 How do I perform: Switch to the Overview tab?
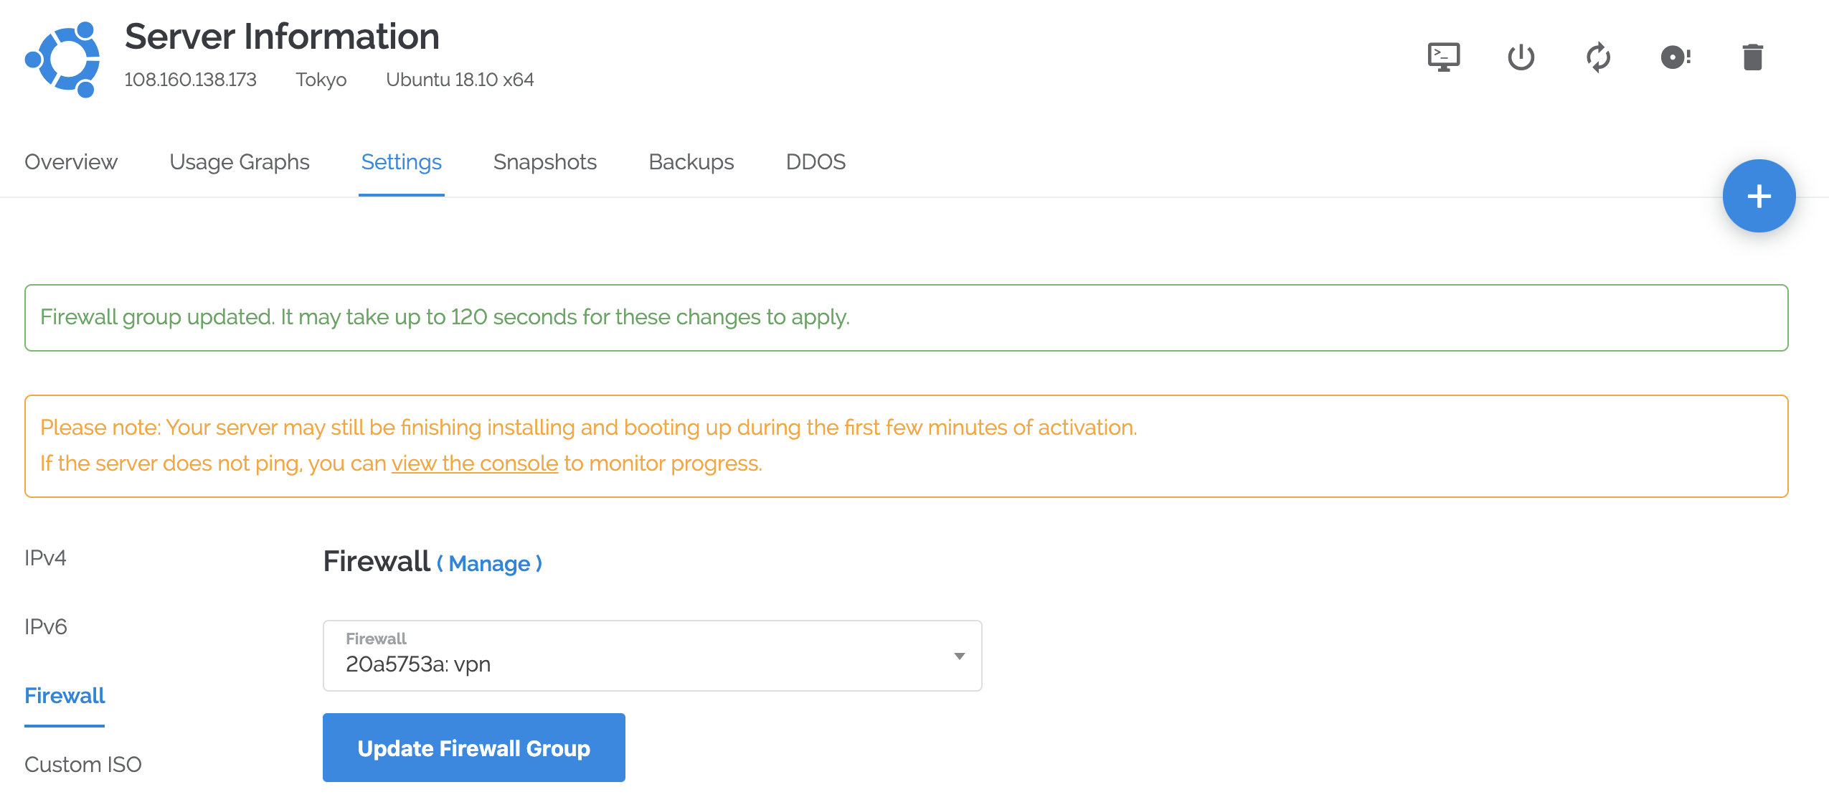click(71, 162)
